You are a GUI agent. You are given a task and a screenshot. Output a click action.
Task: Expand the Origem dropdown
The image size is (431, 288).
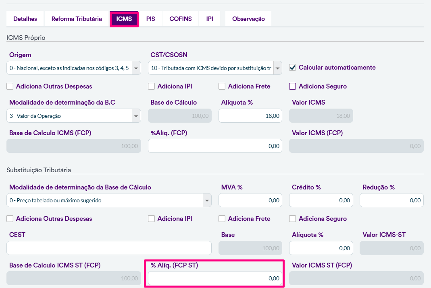136,68
